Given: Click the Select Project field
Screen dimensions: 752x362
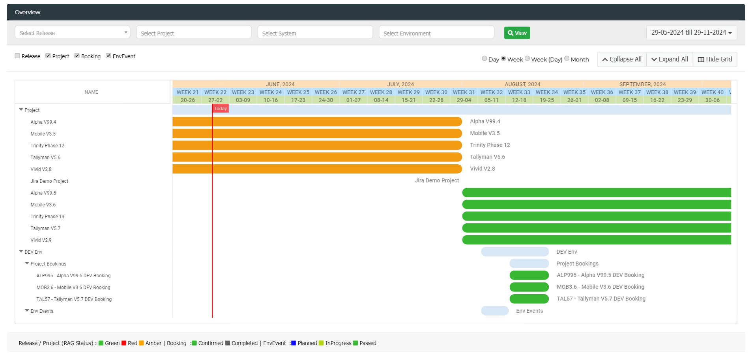Looking at the screenshot, I should [x=194, y=33].
